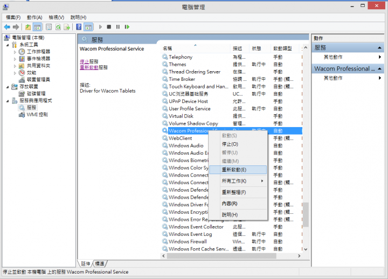The width and height of the screenshot is (388, 279).
Task: Collapse the Wacom Professional actions section
Action: 379,68
